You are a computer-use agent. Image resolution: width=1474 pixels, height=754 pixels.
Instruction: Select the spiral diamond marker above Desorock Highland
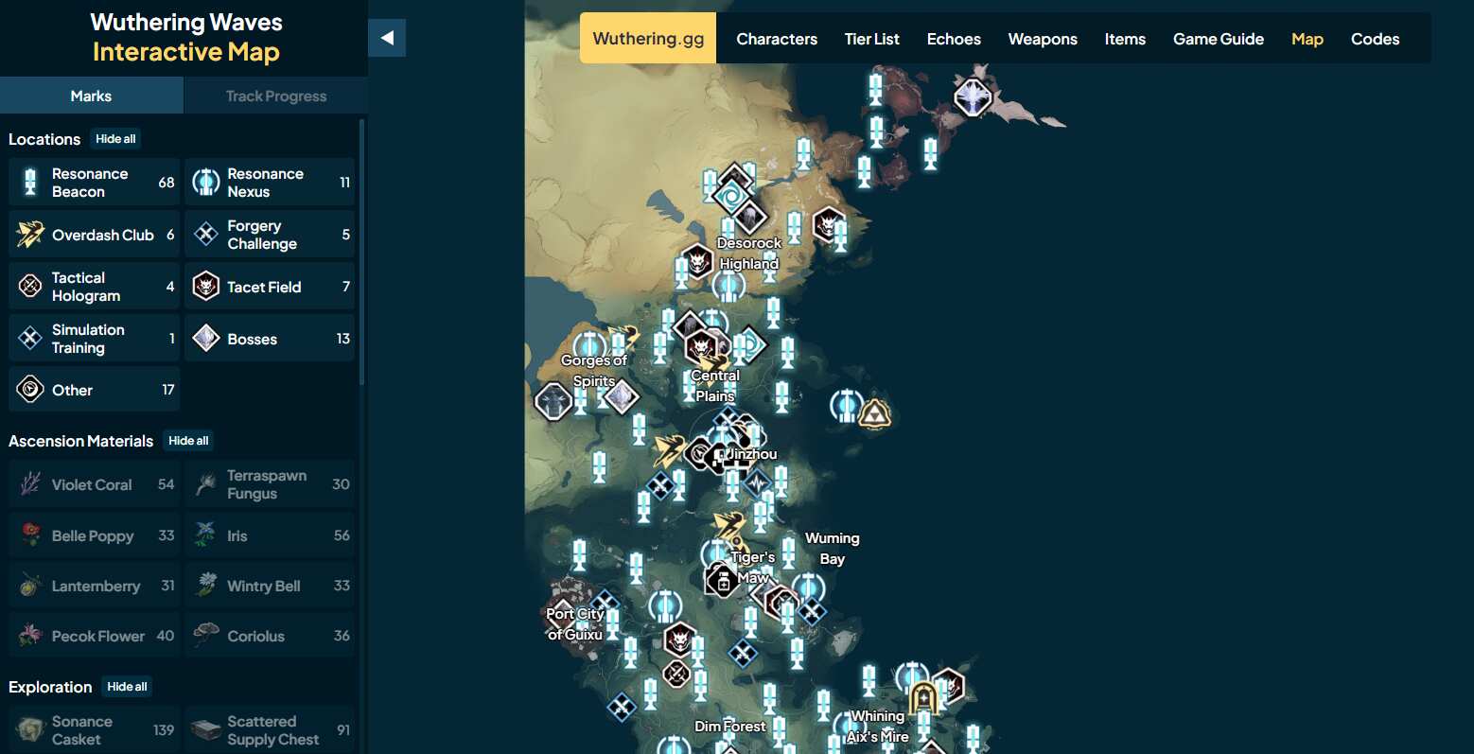coord(730,197)
